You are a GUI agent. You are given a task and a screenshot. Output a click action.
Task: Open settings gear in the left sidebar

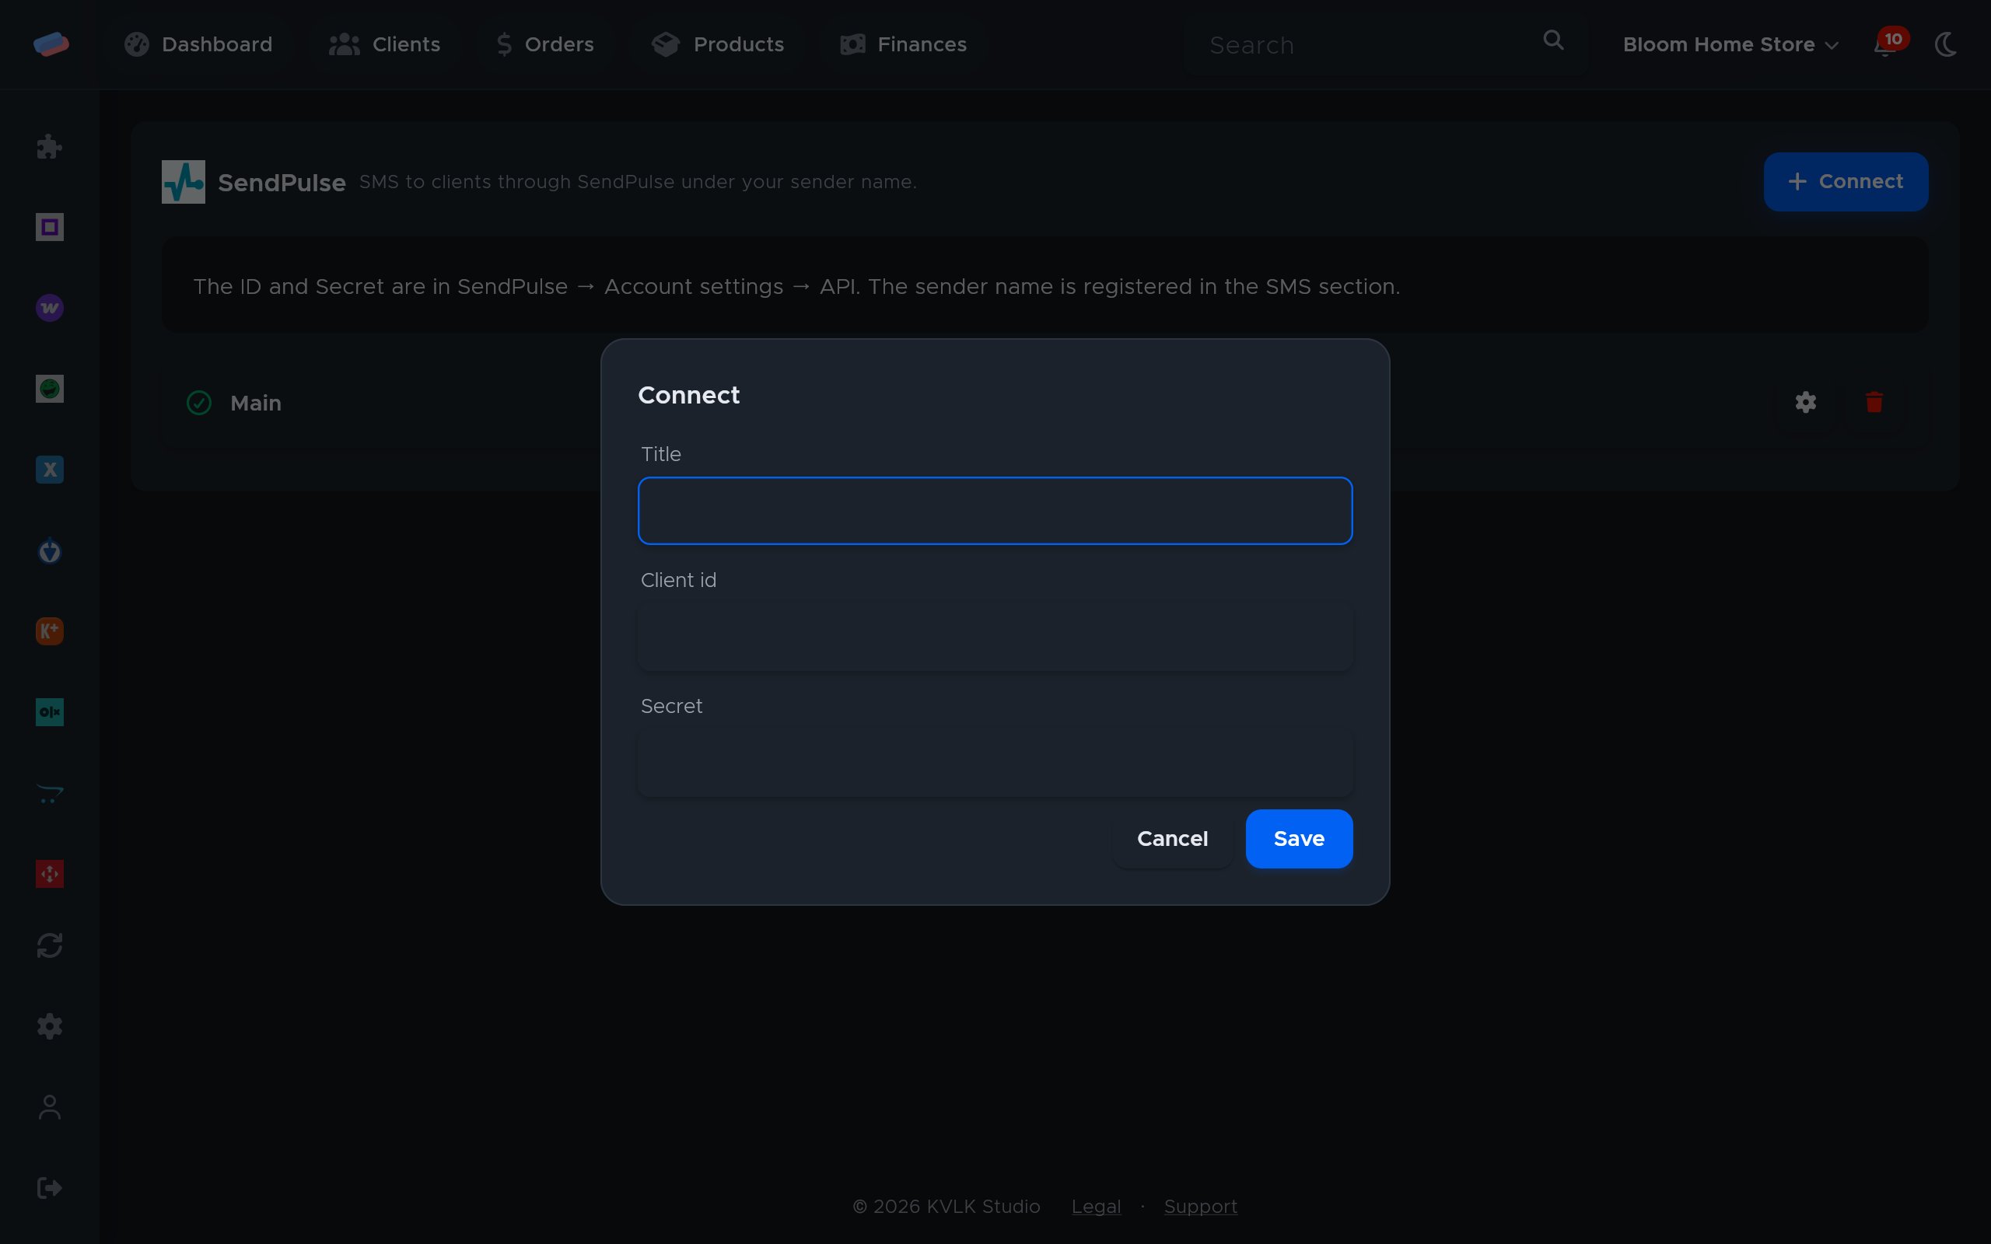(x=49, y=1026)
